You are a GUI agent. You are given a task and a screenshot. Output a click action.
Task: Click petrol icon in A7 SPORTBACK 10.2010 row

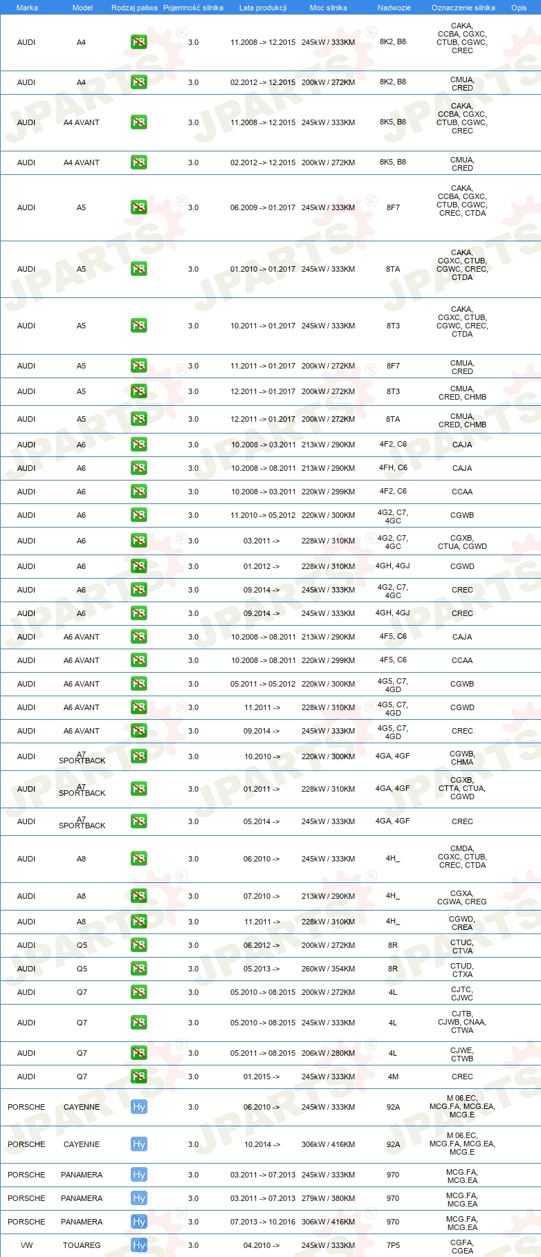pos(139,756)
